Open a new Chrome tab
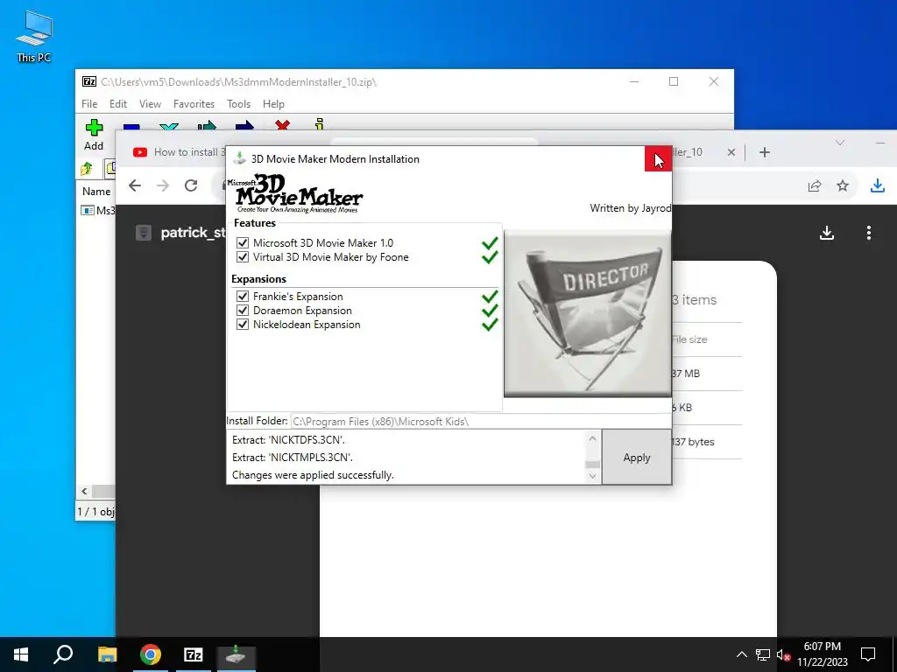 (765, 152)
